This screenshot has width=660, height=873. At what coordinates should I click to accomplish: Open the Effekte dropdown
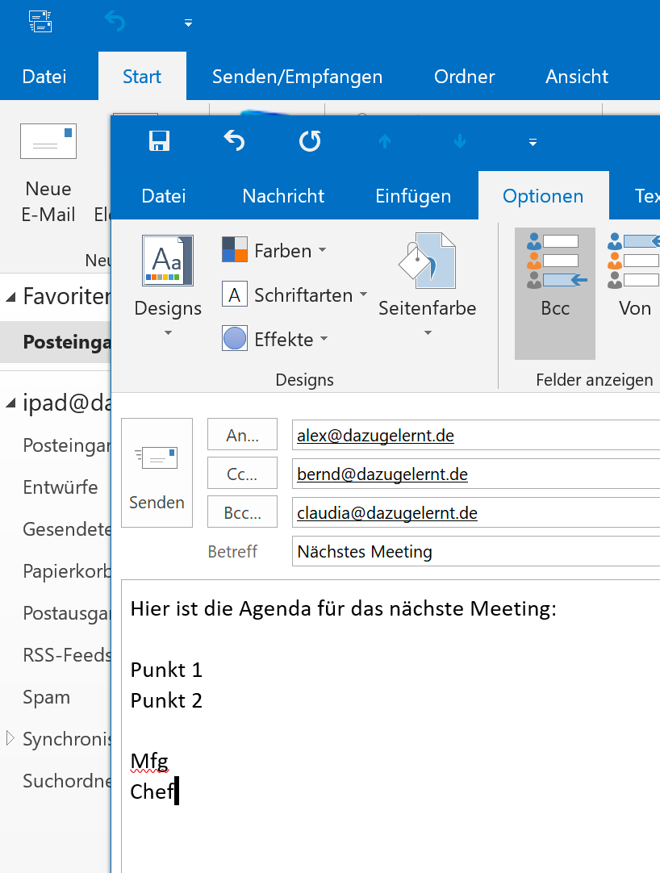[275, 340]
